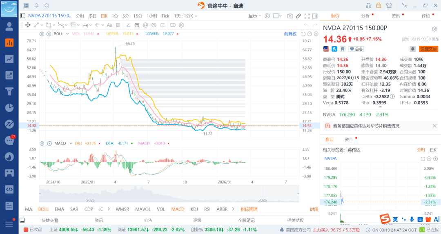
Task: Take a chart screenshot with camera icon
Action: tap(290, 16)
